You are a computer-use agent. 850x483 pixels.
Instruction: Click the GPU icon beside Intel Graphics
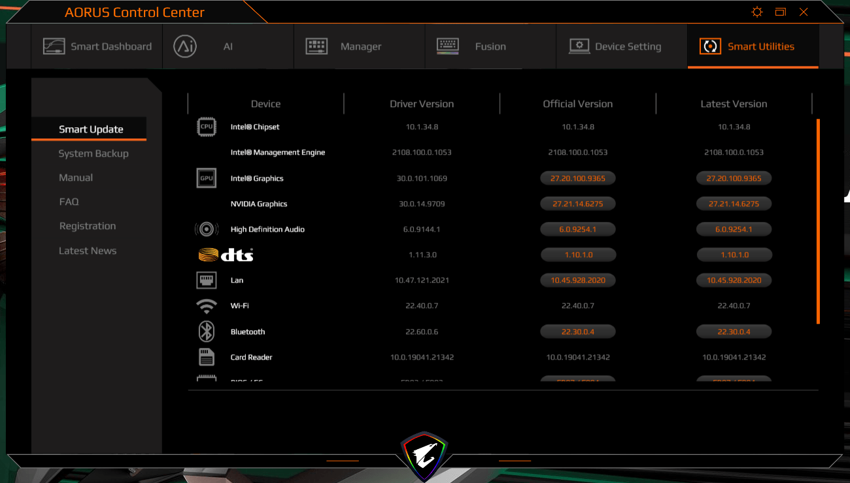click(207, 178)
